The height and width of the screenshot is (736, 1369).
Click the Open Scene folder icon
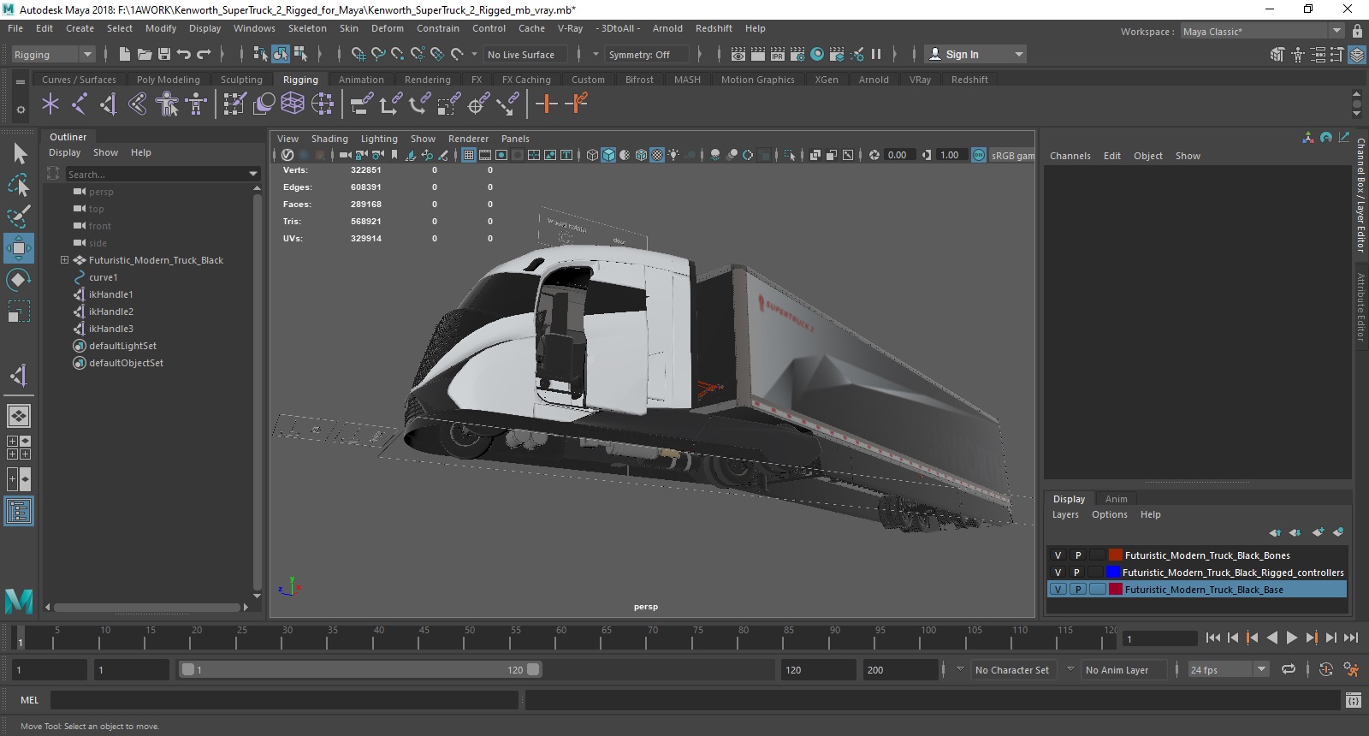[145, 54]
